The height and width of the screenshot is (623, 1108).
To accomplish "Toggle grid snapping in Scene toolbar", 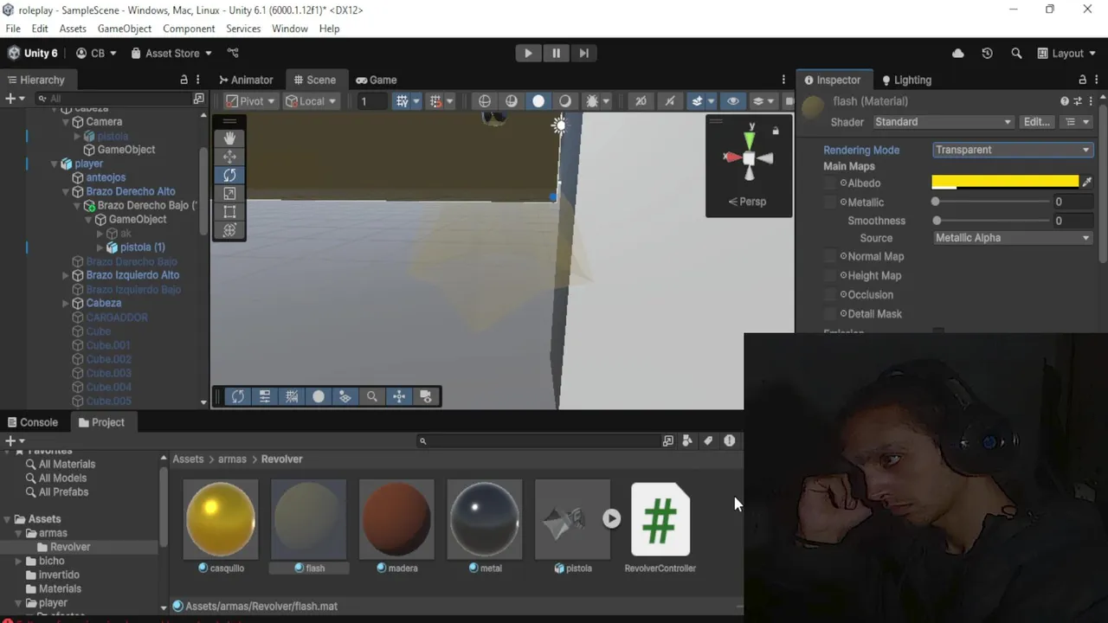I will point(403,101).
